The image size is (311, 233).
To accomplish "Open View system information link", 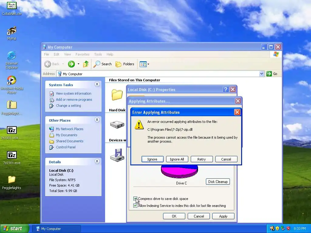I will point(73,93).
